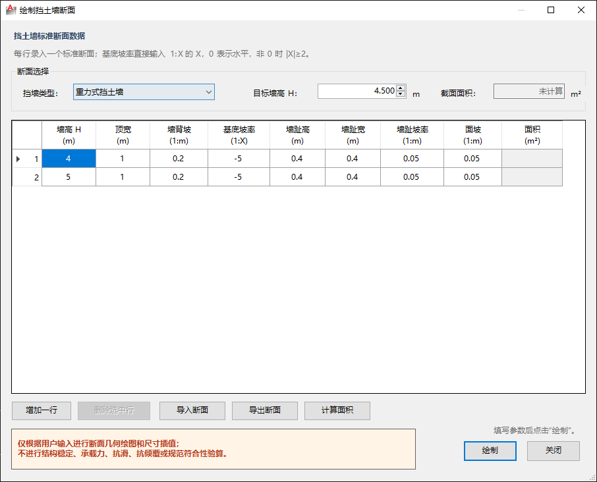Select row 2 面坡 cell 0.05

(473, 177)
